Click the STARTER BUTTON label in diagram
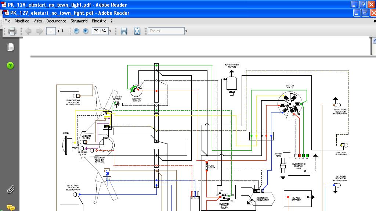Screen dimensions: 376x211 117,98
